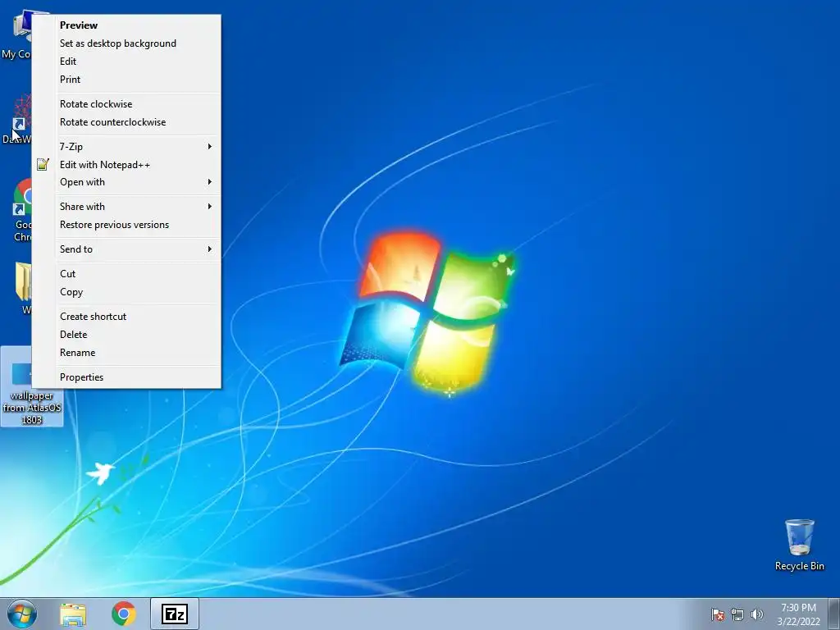
Task: Choose Restore previous versions
Action: (x=126, y=225)
